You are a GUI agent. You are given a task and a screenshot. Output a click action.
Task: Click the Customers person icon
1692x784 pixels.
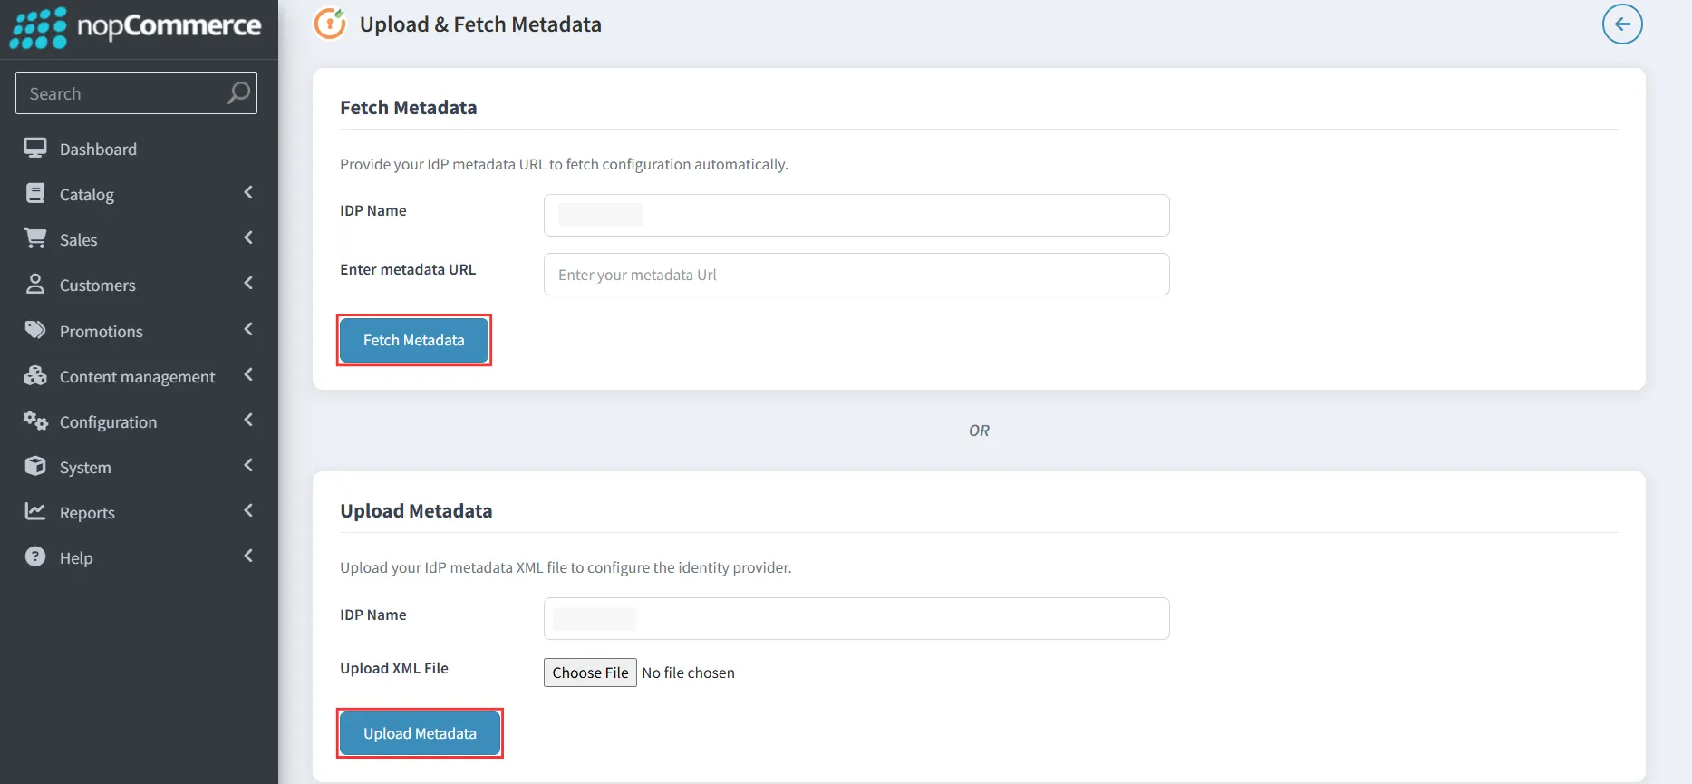[x=35, y=284]
